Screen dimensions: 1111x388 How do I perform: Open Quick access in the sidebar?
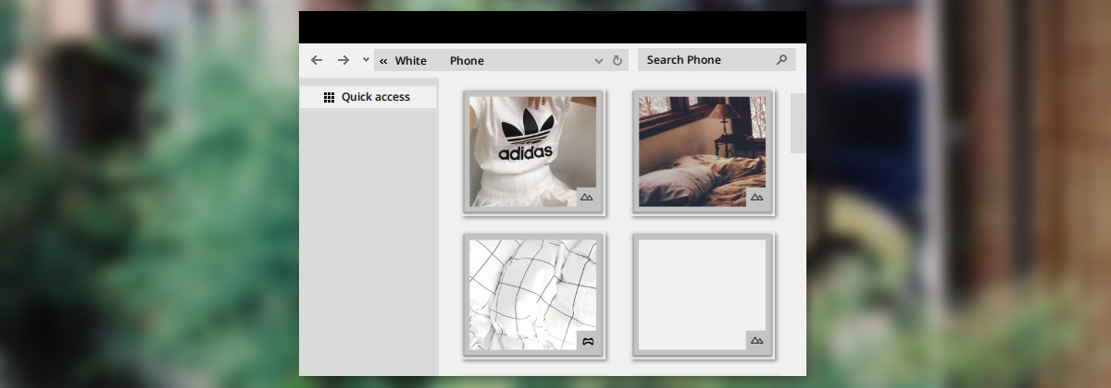(x=368, y=97)
